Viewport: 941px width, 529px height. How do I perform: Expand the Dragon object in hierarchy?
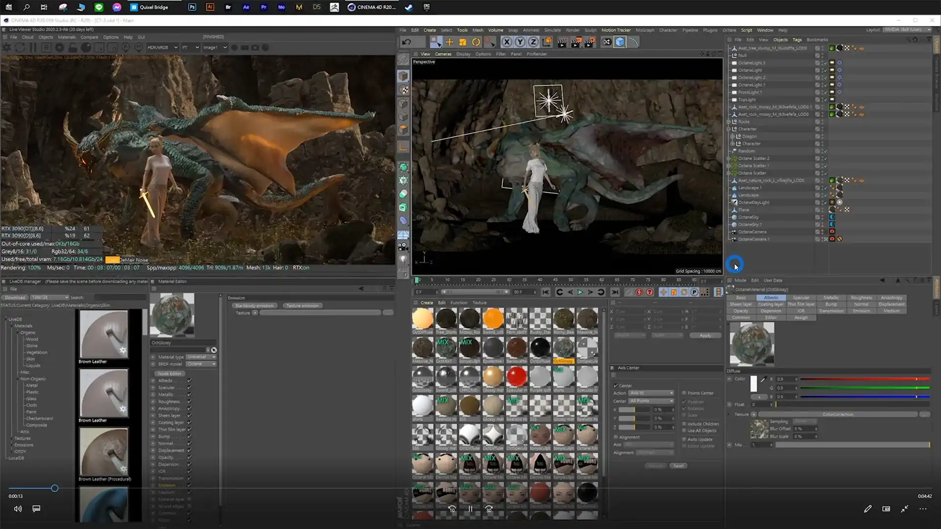(x=732, y=136)
